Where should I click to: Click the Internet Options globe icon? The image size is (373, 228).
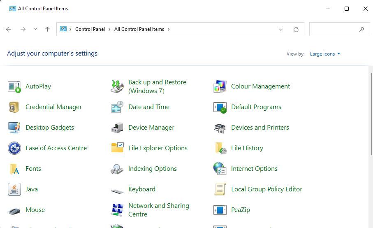point(220,169)
